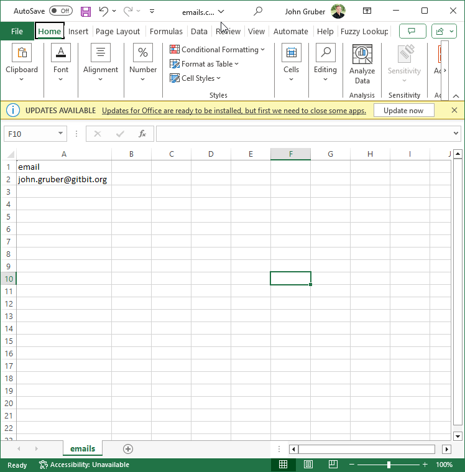Screen dimensions: 465x472
Task: Expand the Number group
Action: click(143, 63)
